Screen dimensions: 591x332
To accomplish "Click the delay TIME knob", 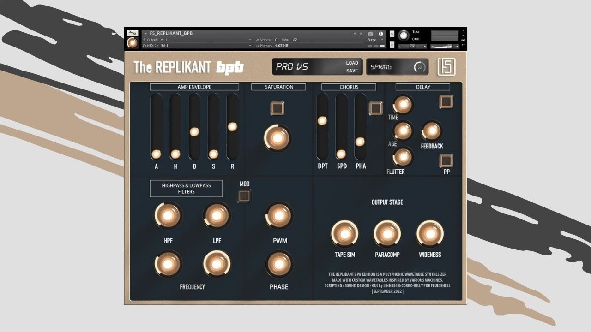I will click(x=403, y=104).
